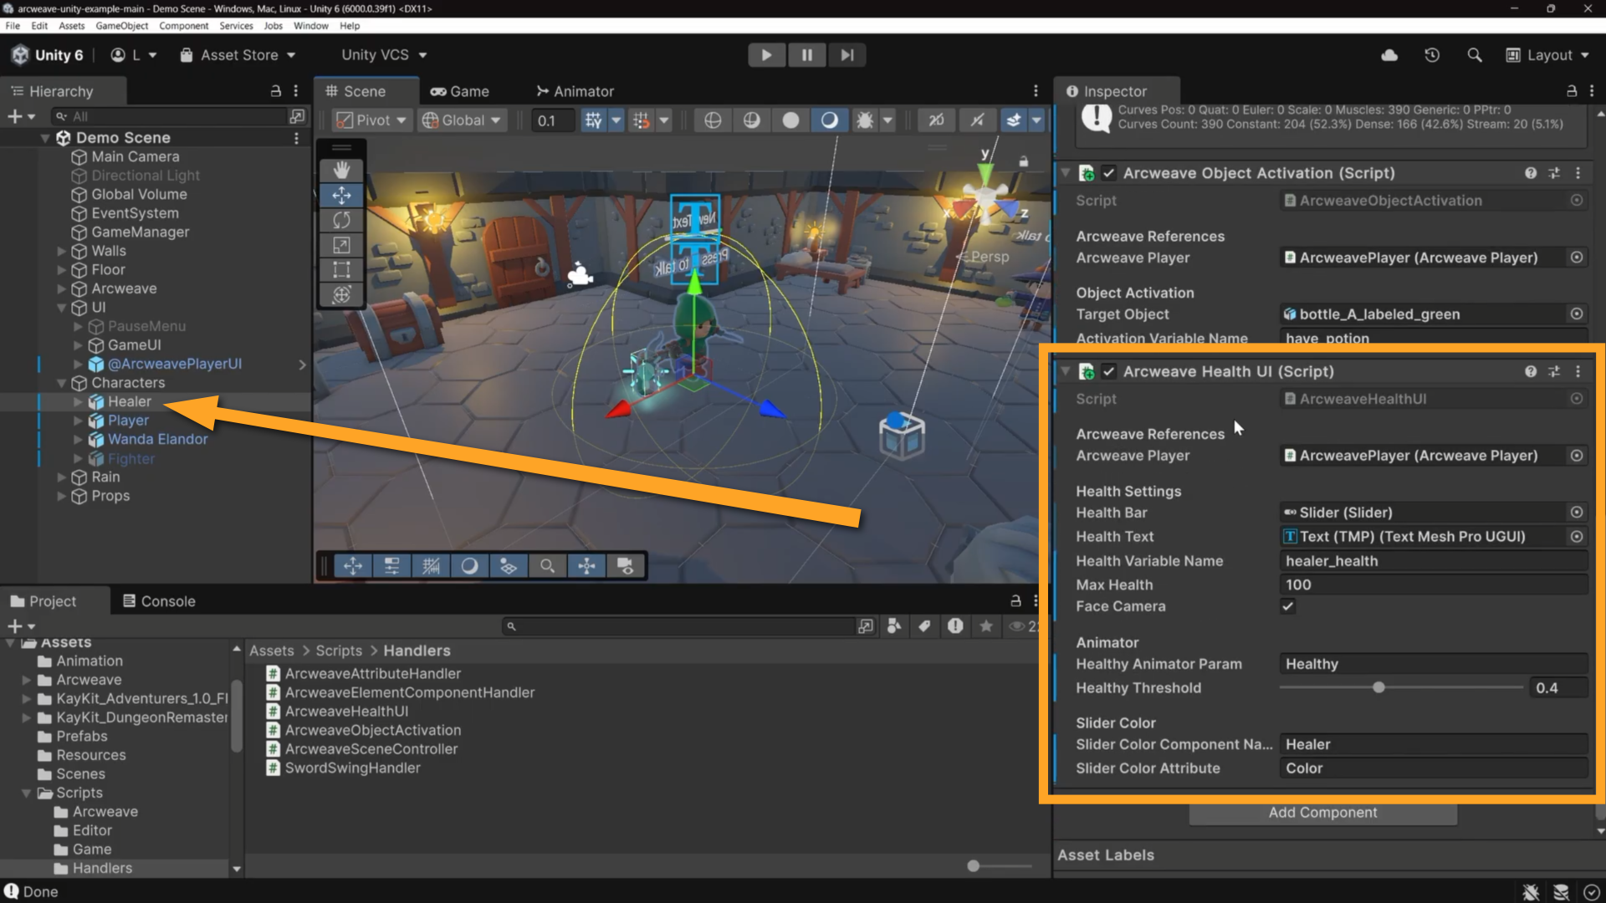The height and width of the screenshot is (903, 1606).
Task: Open Arcweave Health UI help icon
Action: (x=1531, y=371)
